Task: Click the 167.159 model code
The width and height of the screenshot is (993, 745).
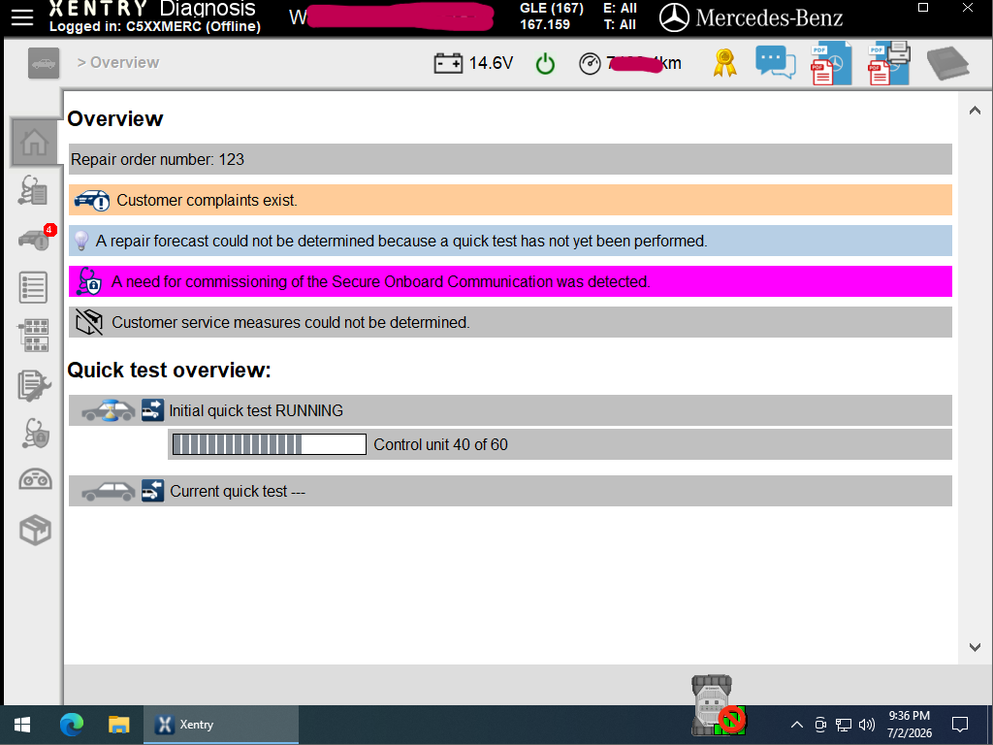Action: coord(545,24)
